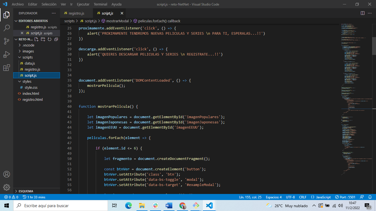The image size is (376, 211).
Task: Open the Terminal menu
Action: [100, 4]
